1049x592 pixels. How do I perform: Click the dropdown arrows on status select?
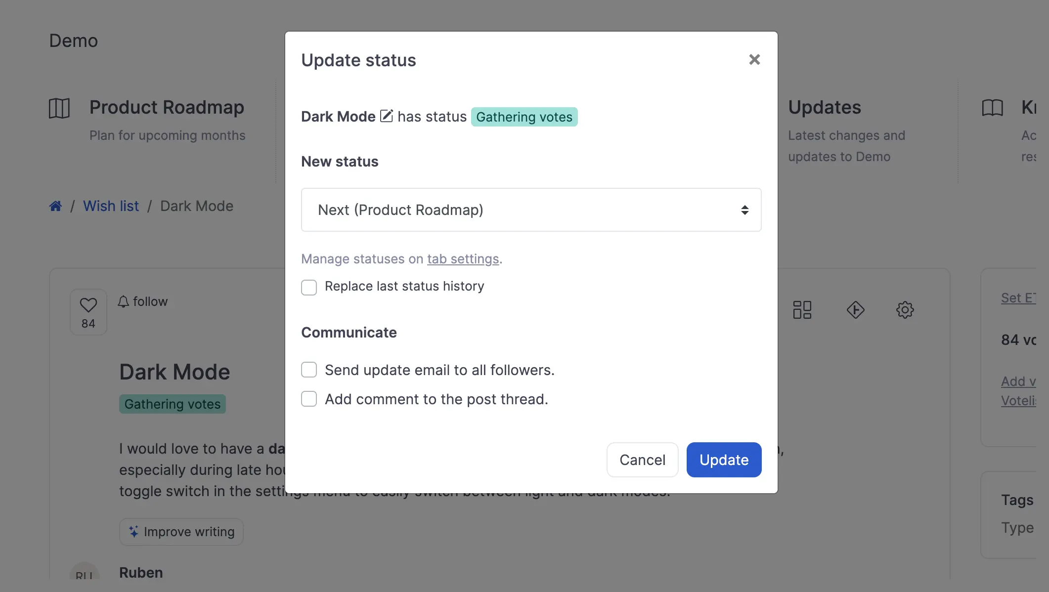click(x=744, y=210)
